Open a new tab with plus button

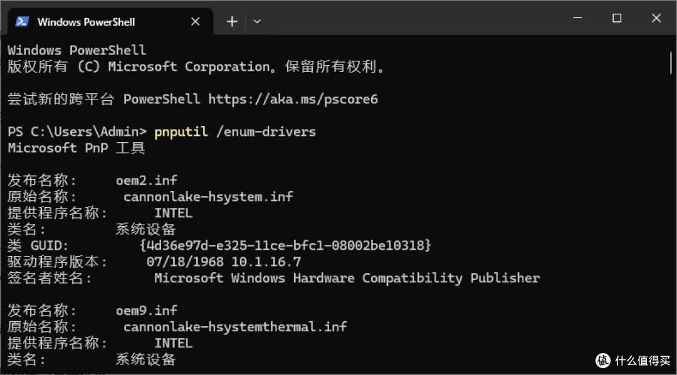pos(232,21)
